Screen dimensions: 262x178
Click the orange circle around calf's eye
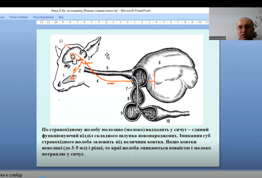(74, 56)
